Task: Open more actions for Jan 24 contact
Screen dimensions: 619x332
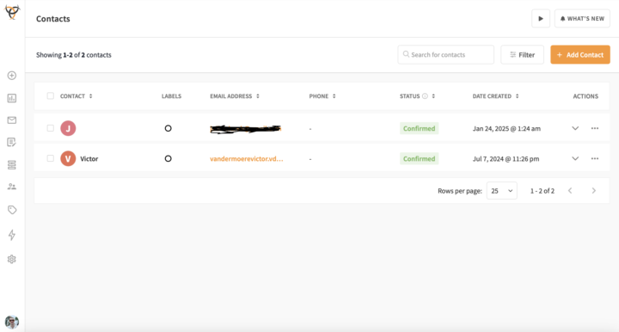Action: (x=595, y=128)
